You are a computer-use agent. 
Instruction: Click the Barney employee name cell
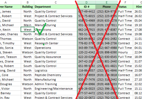click(x=10, y=93)
